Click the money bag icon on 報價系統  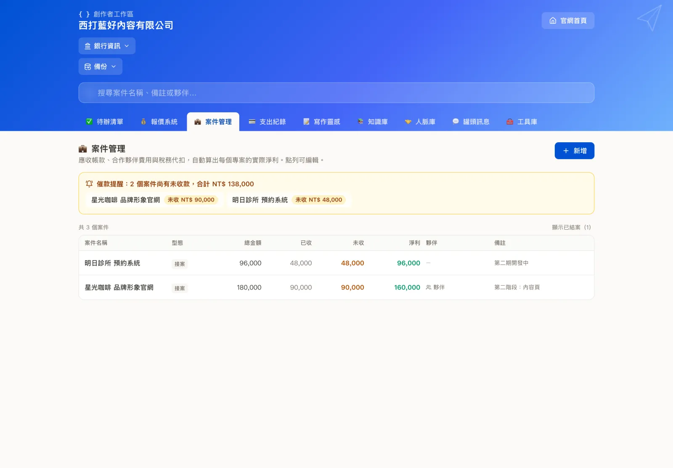pos(143,122)
